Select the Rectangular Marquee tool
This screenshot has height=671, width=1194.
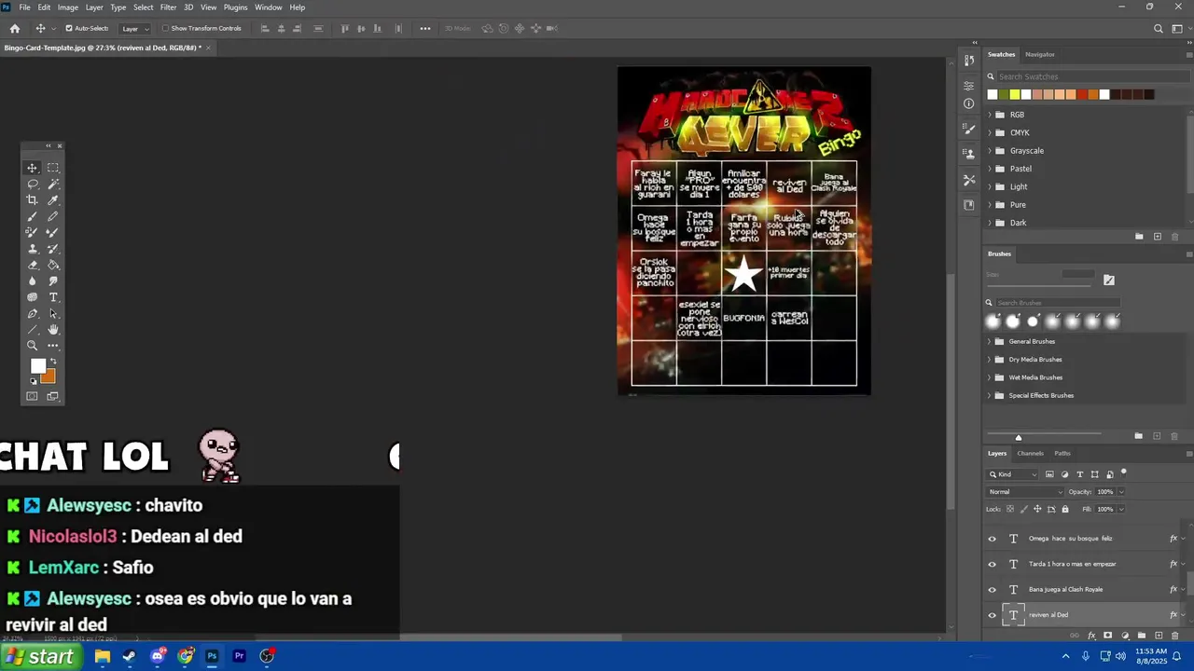pyautogui.click(x=53, y=168)
